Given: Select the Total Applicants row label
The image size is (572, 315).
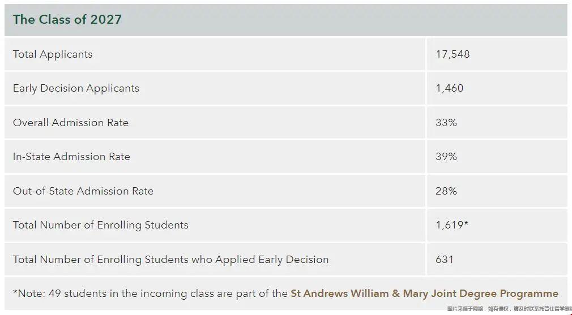Looking at the screenshot, I should [53, 54].
